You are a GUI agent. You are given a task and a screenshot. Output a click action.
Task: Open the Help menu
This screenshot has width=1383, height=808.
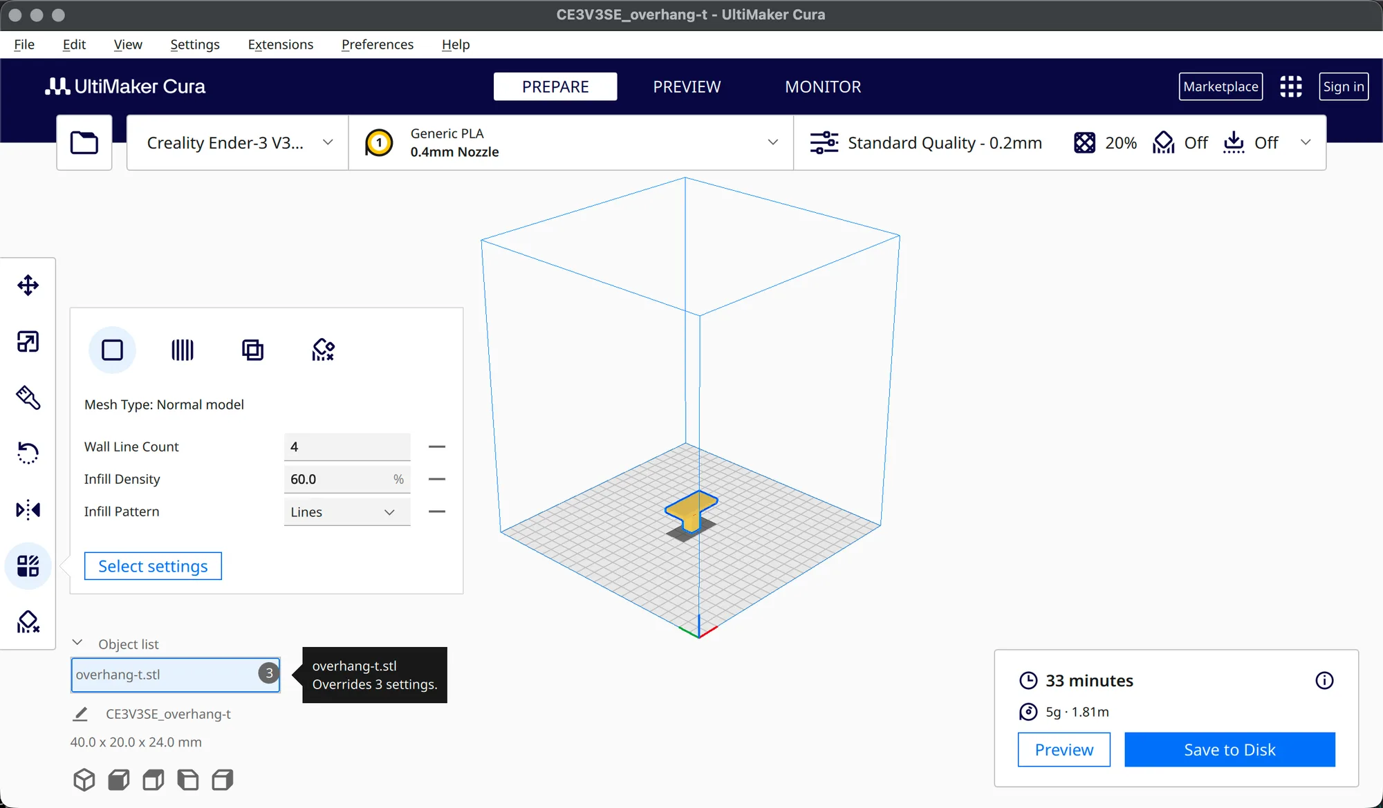point(456,44)
